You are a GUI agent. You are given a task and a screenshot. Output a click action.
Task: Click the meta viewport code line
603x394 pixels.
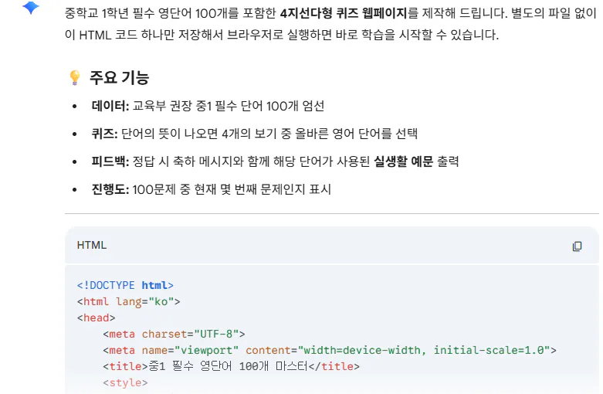click(330, 350)
